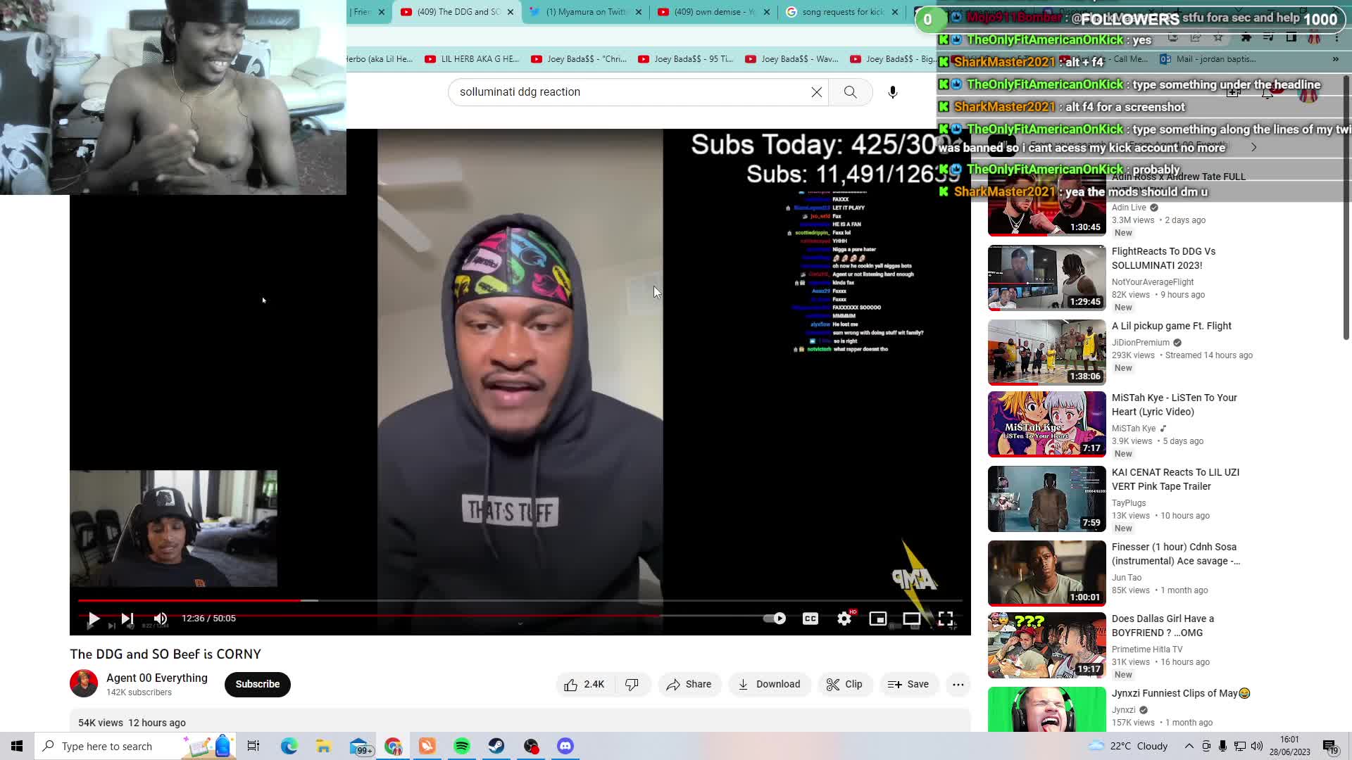1352x760 pixels.
Task: Subscribe to Agent 00 Everything
Action: (258, 684)
